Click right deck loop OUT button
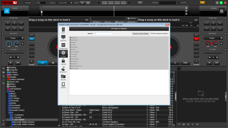The image size is (228, 128). [x=217, y=63]
